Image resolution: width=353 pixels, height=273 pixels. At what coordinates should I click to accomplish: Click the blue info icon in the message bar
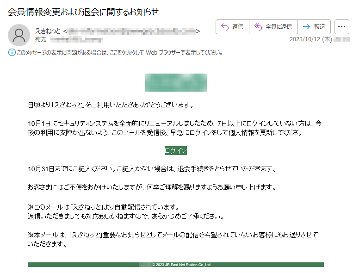12,52
